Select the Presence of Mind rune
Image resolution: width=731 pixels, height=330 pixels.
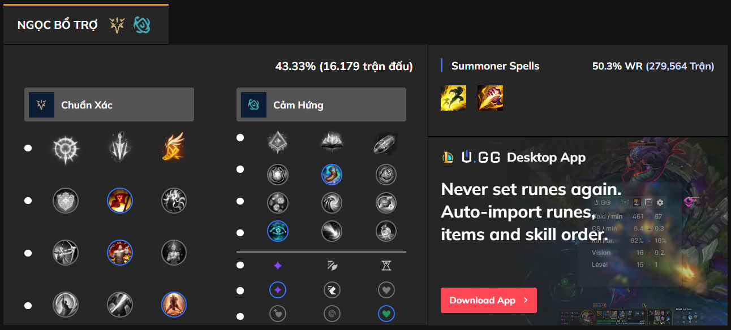point(174,201)
